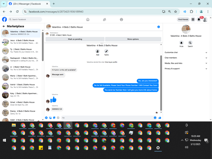This screenshot has height=159, width=212.
Task: Open Grisel 4 Beds 3 Baths conversation
Action: (x=21, y=103)
